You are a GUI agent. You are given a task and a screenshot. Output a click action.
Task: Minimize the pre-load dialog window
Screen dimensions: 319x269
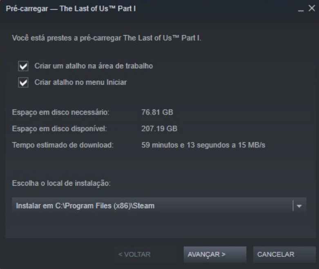[x=301, y=9]
